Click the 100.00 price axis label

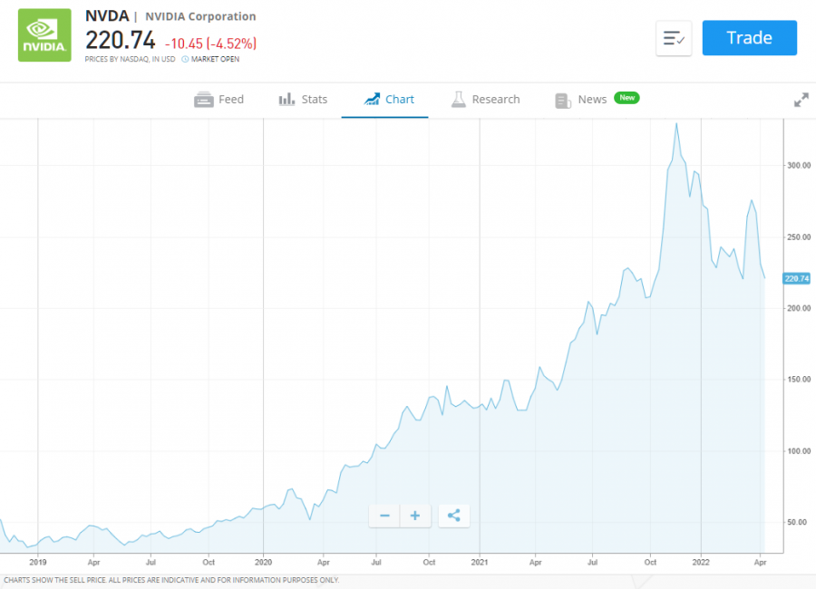[799, 451]
